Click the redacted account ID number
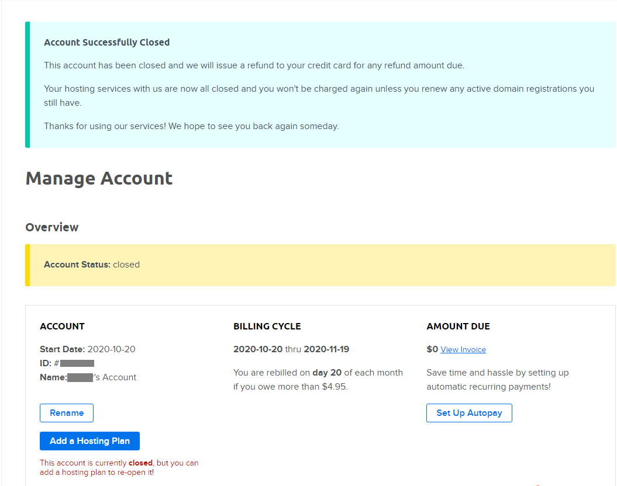The height and width of the screenshot is (486, 617). (77, 363)
